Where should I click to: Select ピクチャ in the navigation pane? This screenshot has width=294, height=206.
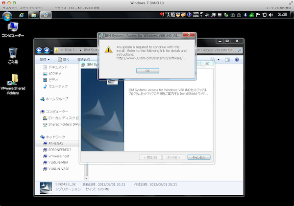point(52,73)
